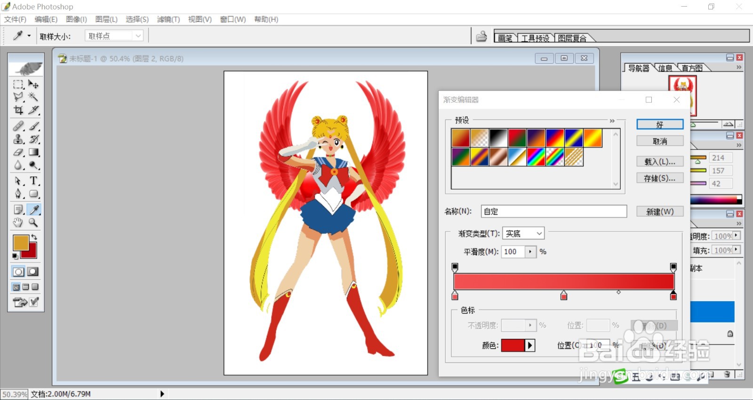The width and height of the screenshot is (753, 400).
Task: Click the 载入(L)... load button
Action: point(660,162)
